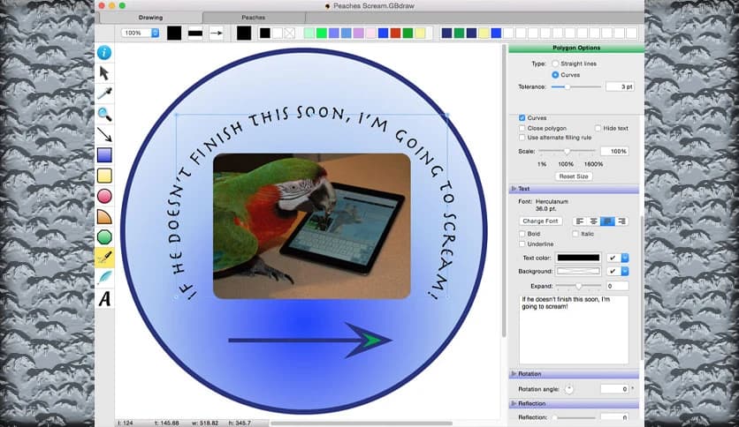
Task: Pick the eyedropper tool
Action: 104,94
